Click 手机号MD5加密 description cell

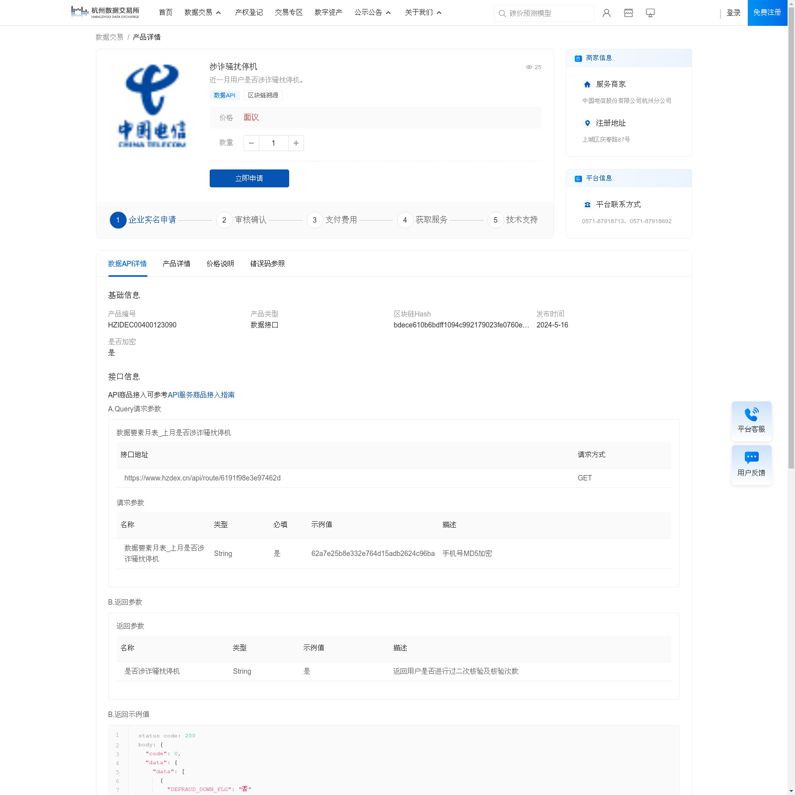467,554
